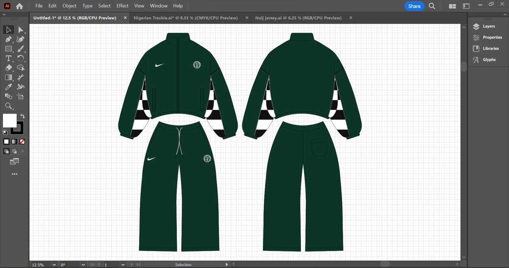The image size is (509, 268).
Task: Open the Window menu
Action: coord(159,6)
